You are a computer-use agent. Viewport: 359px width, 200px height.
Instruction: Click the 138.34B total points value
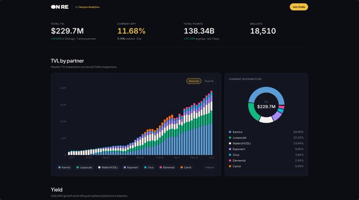(199, 31)
